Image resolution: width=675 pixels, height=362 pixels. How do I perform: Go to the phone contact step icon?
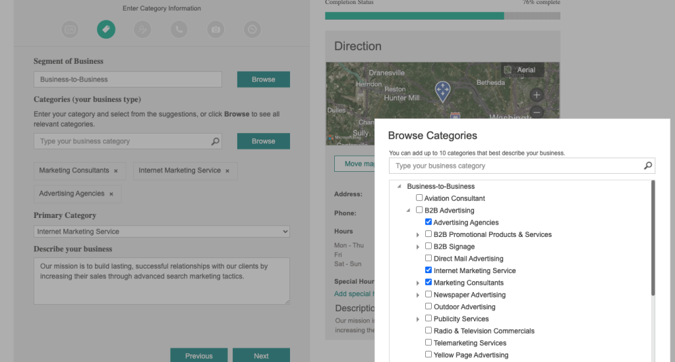(179, 29)
